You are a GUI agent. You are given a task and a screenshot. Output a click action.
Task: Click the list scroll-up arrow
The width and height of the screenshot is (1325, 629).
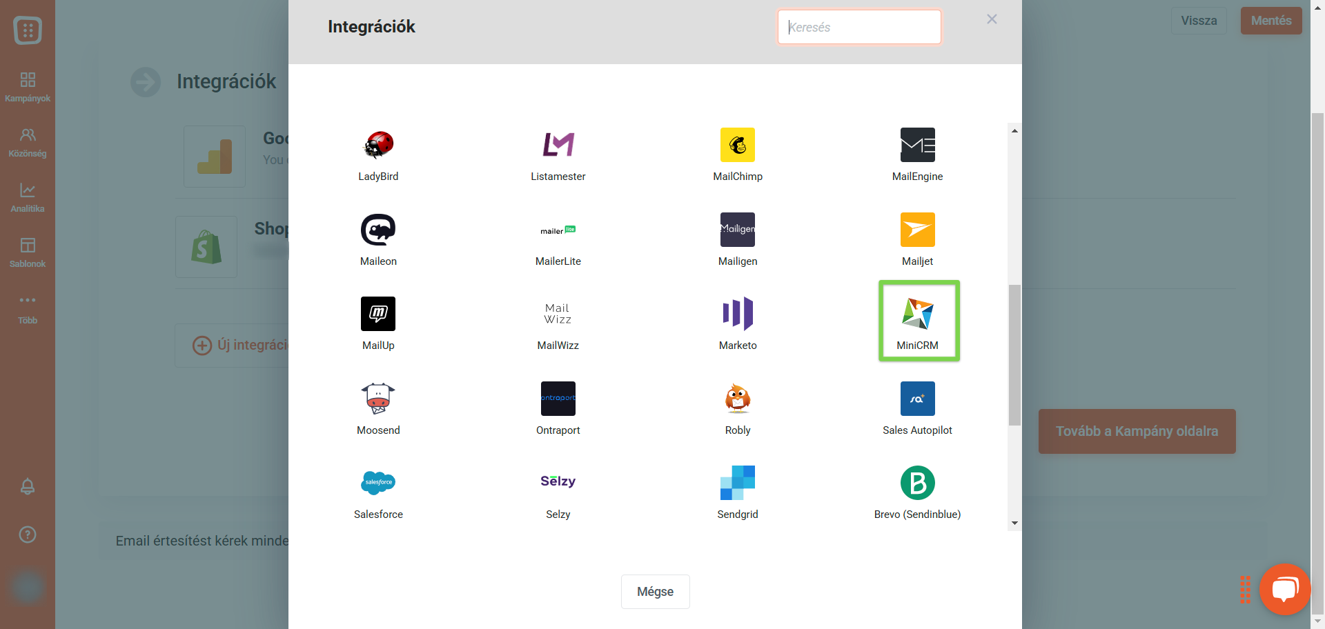1014,130
